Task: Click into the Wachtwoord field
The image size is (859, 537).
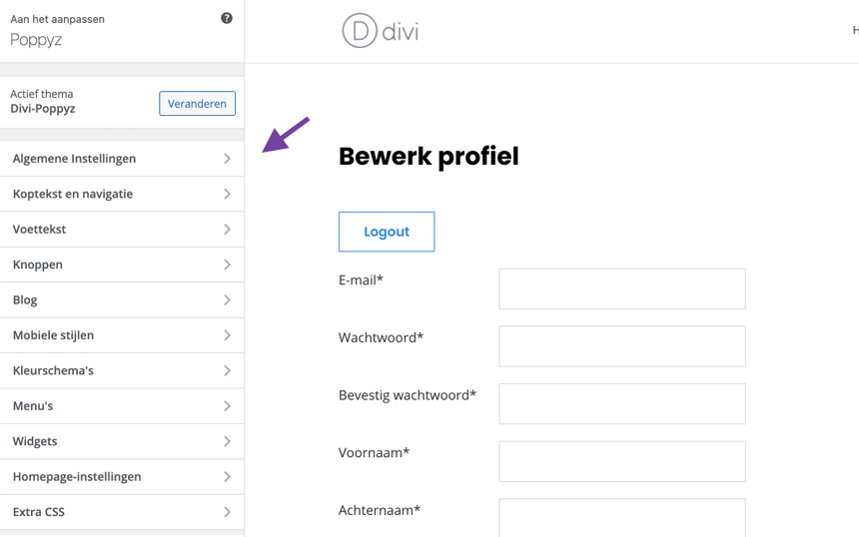Action: pyautogui.click(x=621, y=346)
